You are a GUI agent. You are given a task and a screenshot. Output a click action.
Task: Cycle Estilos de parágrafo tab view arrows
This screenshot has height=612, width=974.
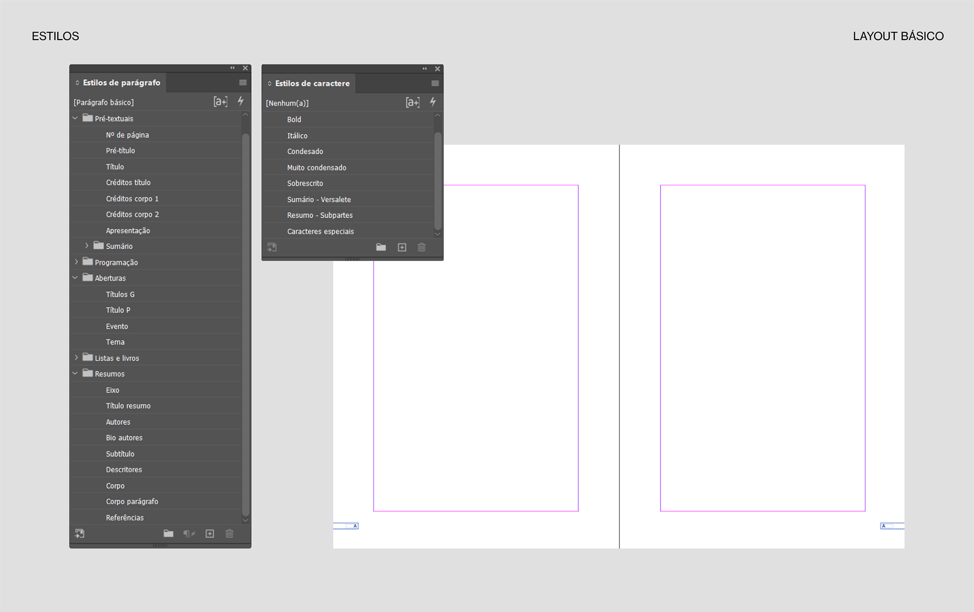[x=77, y=83]
